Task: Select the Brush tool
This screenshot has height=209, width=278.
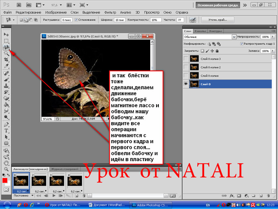Action: [6, 80]
